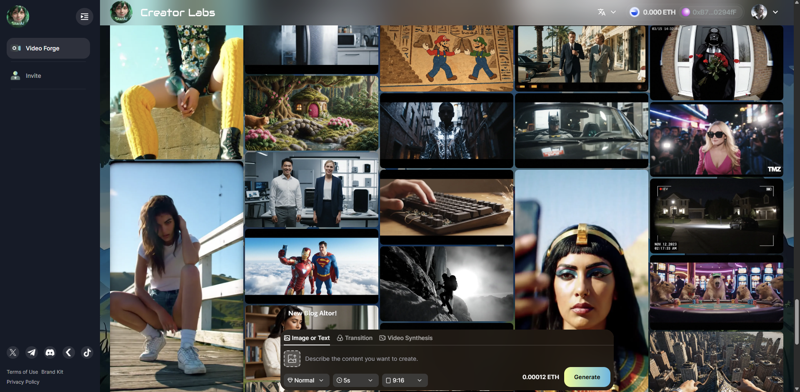This screenshot has width=800, height=392.
Task: Open the TikTok profile icon
Action: (x=87, y=352)
